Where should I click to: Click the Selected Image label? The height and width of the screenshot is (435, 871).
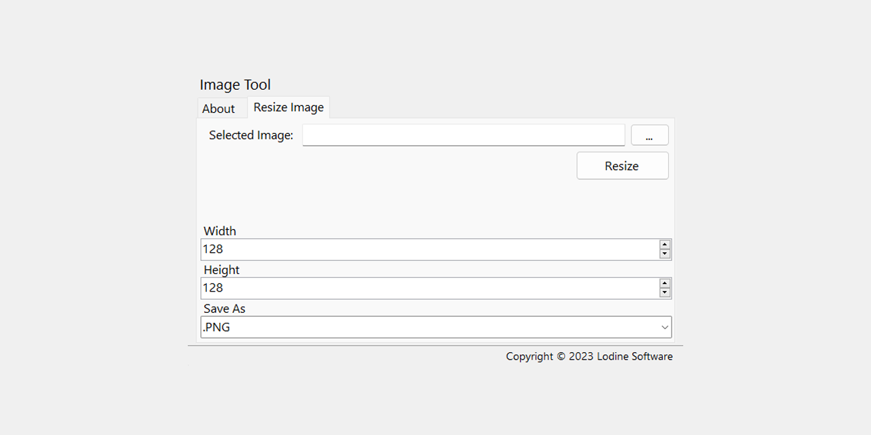click(251, 135)
